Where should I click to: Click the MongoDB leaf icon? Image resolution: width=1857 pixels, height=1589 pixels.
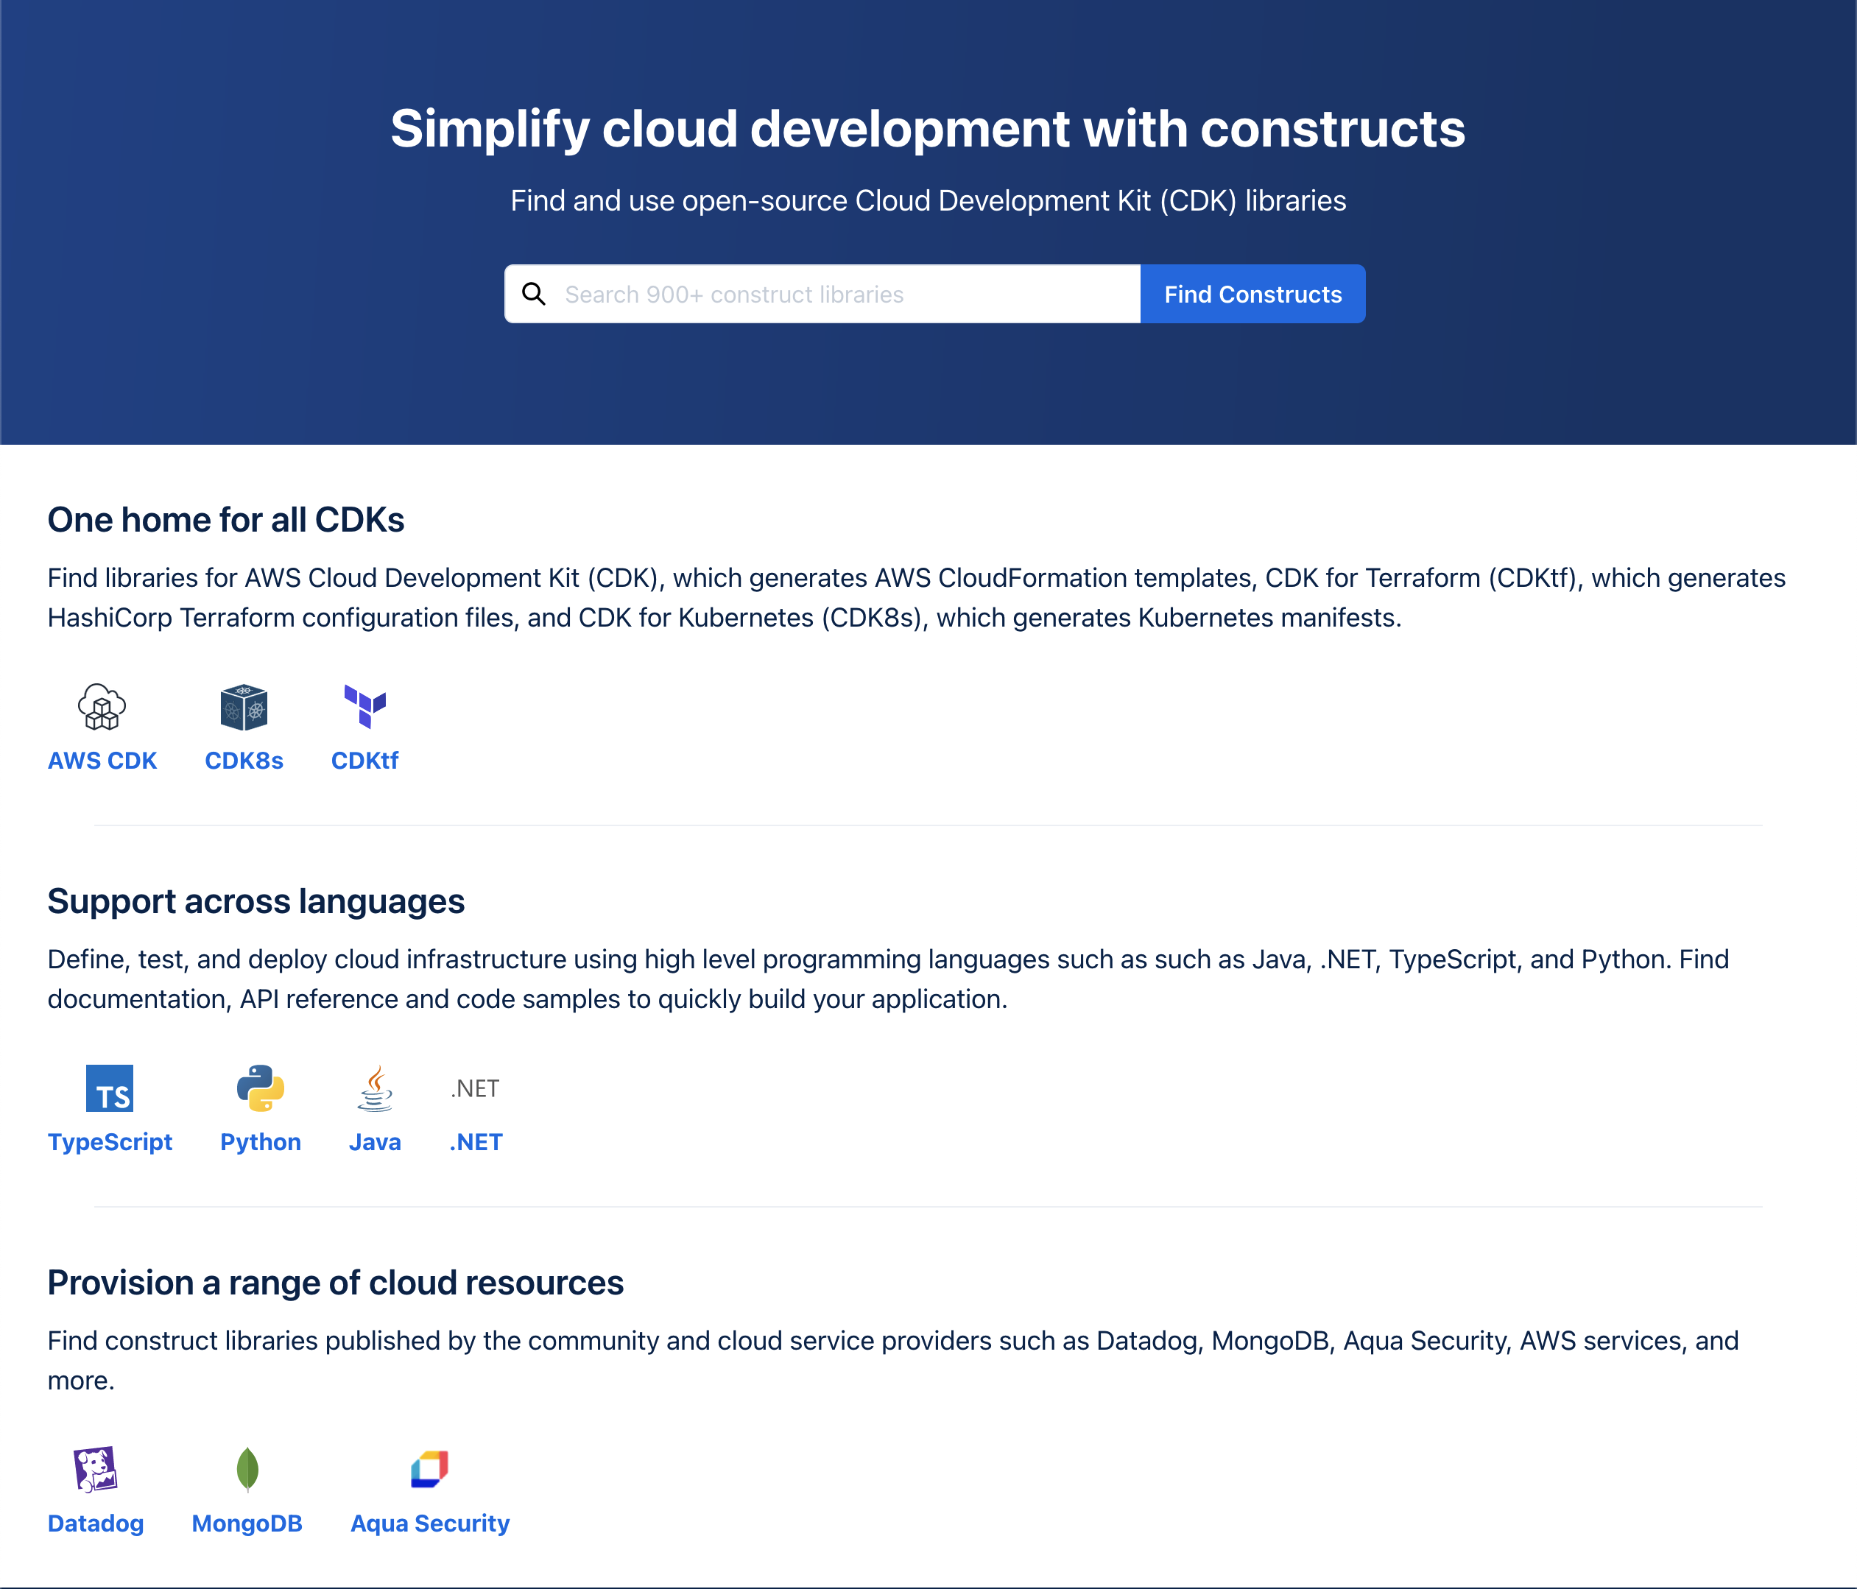(x=247, y=1470)
